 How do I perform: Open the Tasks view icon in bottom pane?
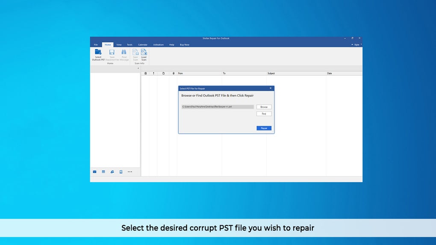point(121,172)
